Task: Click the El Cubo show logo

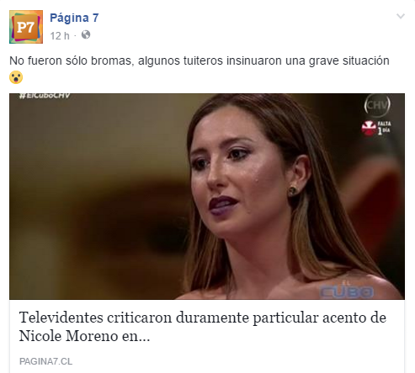Action: (347, 290)
